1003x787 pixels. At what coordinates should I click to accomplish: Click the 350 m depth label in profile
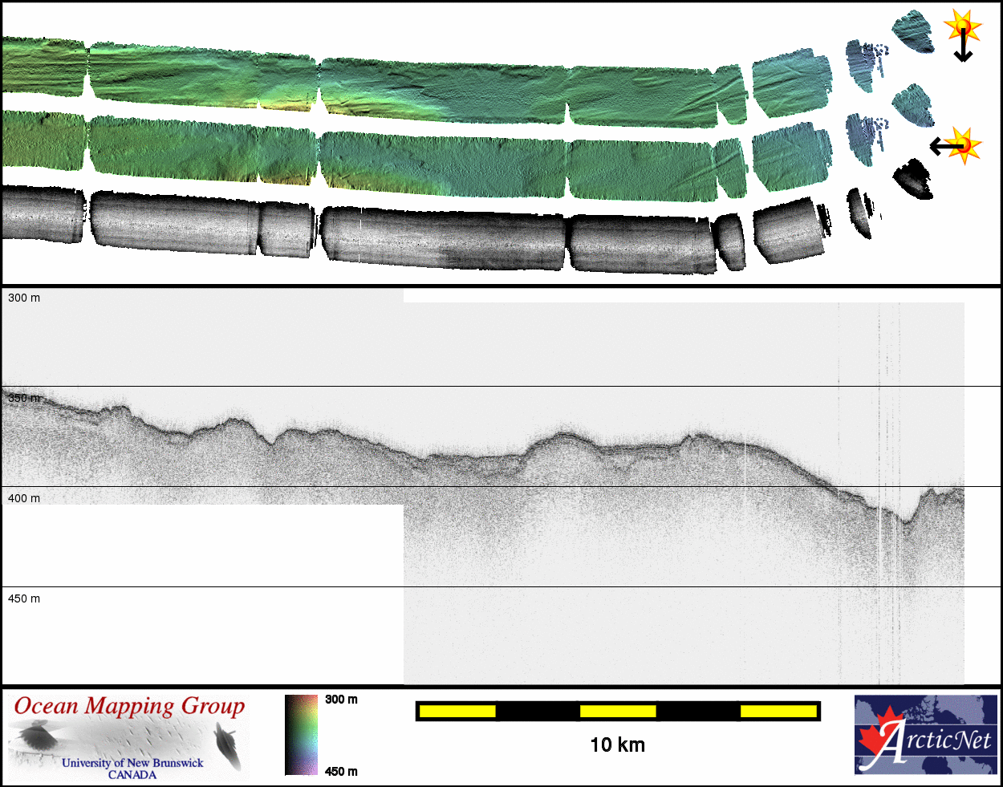(24, 398)
